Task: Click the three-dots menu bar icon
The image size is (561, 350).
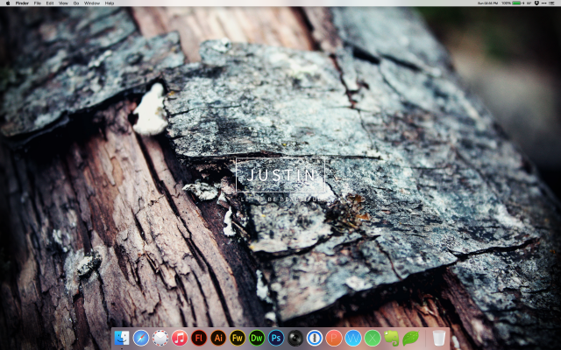Action: tap(543, 3)
